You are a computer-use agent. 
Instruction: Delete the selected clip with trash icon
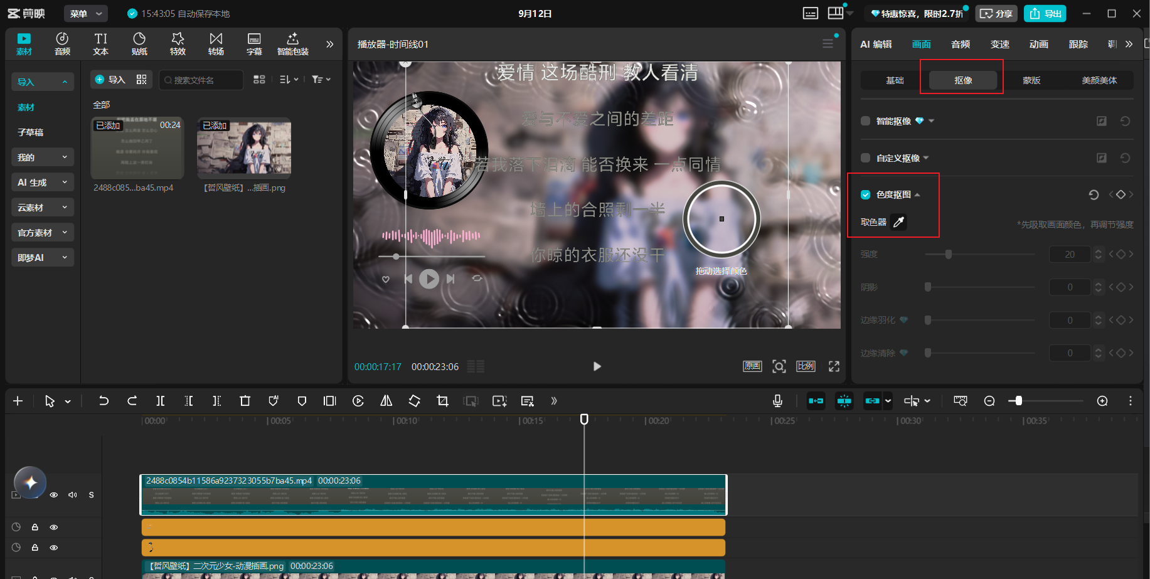pyautogui.click(x=245, y=401)
